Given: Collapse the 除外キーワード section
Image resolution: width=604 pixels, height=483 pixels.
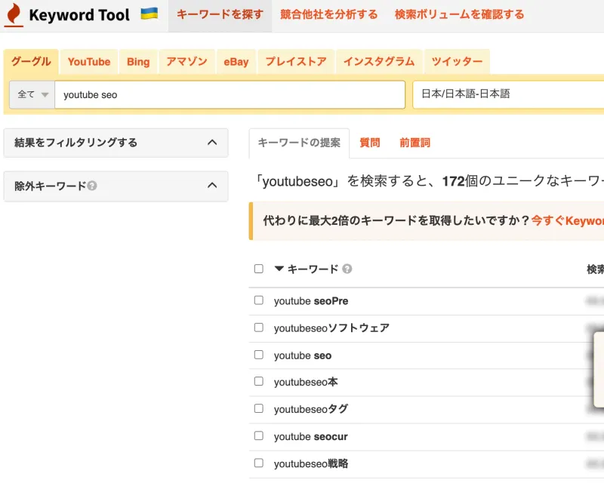Looking at the screenshot, I should (214, 186).
